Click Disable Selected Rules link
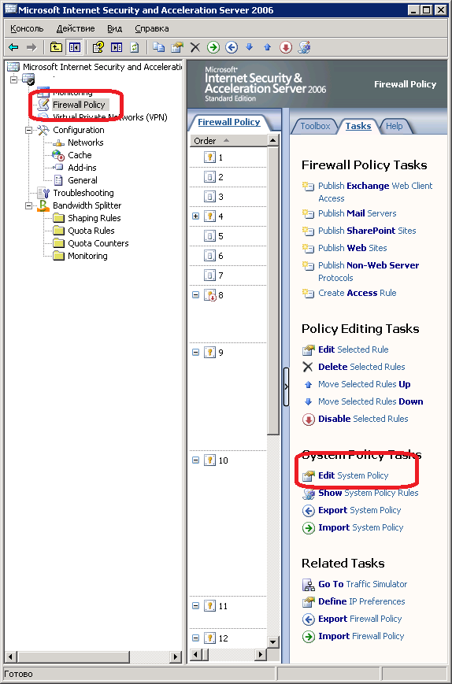Viewport: 452px width, 684px height. [363, 419]
